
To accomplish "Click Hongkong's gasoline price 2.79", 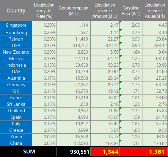I will point(131,33).
